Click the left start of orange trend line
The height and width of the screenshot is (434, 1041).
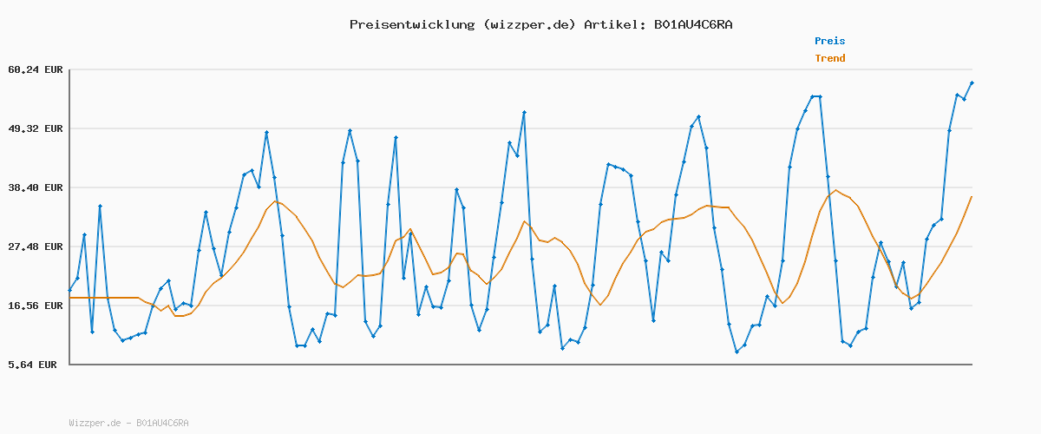[x=70, y=298]
